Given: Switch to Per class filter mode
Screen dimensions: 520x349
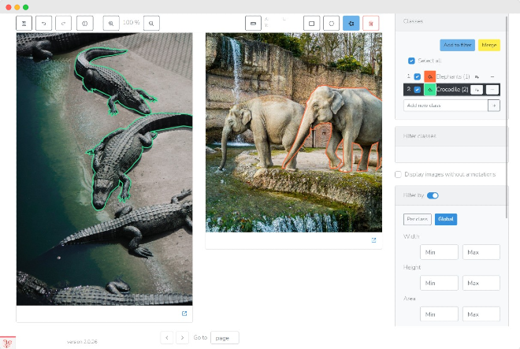Looking at the screenshot, I should coord(417,219).
